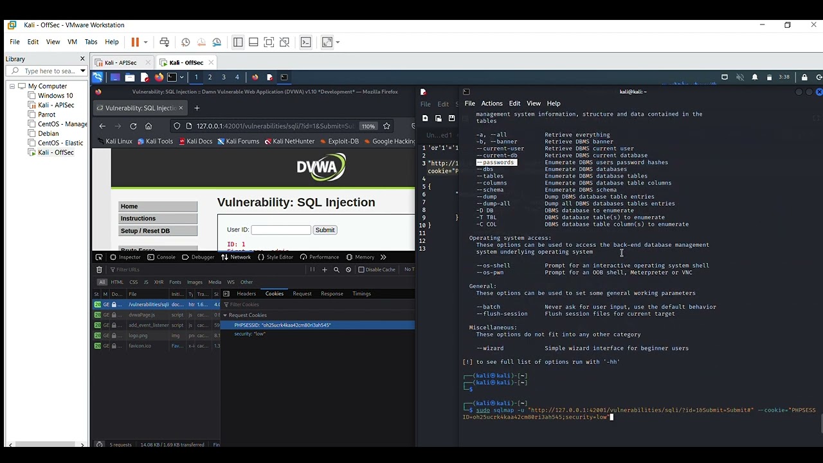Open the terminal launcher dropdown arrow
The height and width of the screenshot is (463, 823).
(x=181, y=77)
